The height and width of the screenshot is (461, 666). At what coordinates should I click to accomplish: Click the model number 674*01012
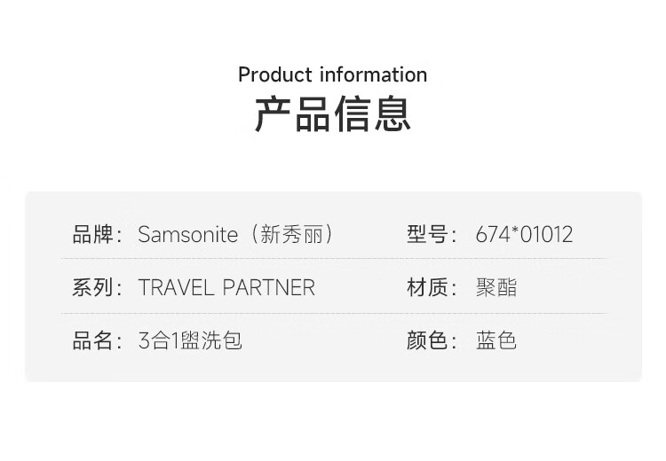(x=524, y=235)
